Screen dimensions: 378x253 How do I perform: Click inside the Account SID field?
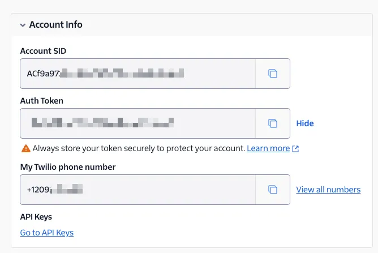coord(138,74)
